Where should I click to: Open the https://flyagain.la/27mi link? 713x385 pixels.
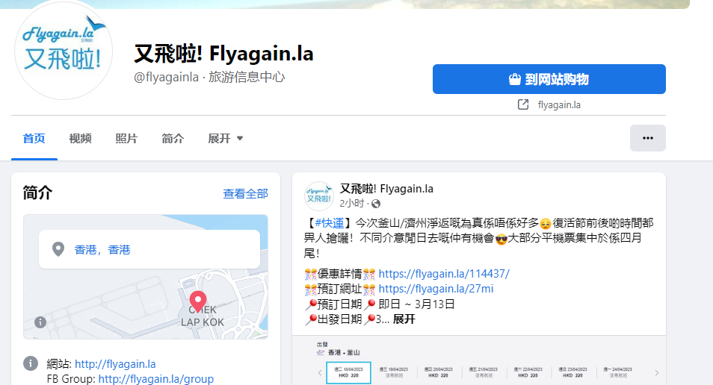[x=436, y=289]
